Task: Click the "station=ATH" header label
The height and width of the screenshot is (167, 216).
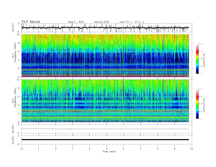Action: pyautogui.click(x=101, y=22)
